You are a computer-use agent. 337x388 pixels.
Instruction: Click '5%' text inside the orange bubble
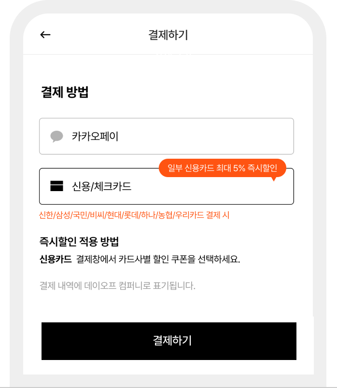tap(239, 168)
